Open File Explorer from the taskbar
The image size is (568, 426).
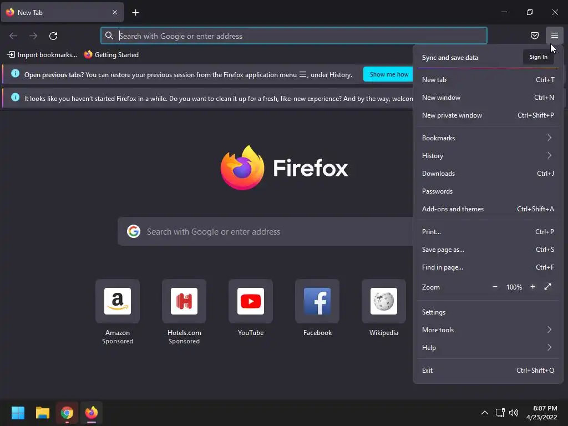tap(42, 413)
